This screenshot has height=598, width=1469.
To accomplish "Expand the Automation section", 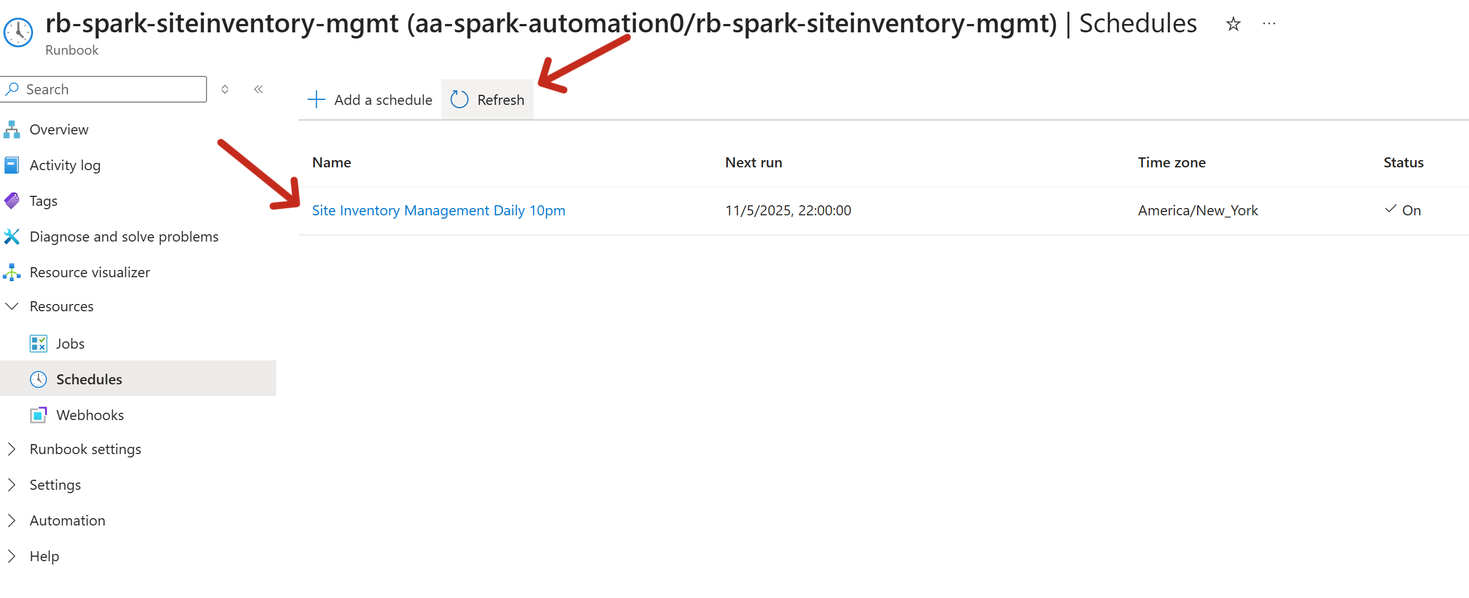I will [x=12, y=520].
